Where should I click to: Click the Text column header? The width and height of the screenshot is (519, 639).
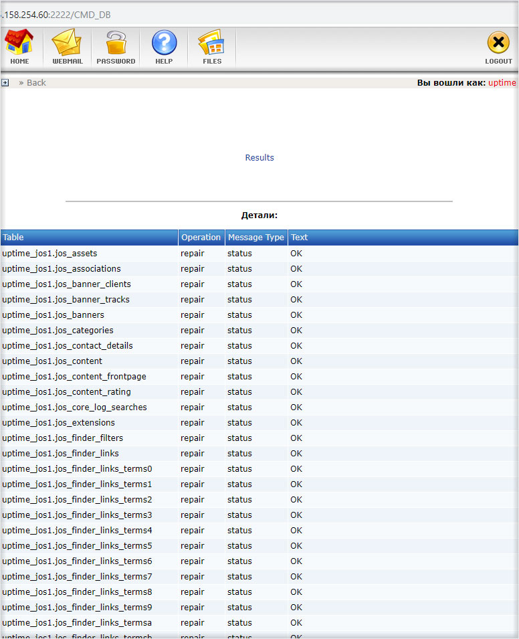tap(403, 237)
